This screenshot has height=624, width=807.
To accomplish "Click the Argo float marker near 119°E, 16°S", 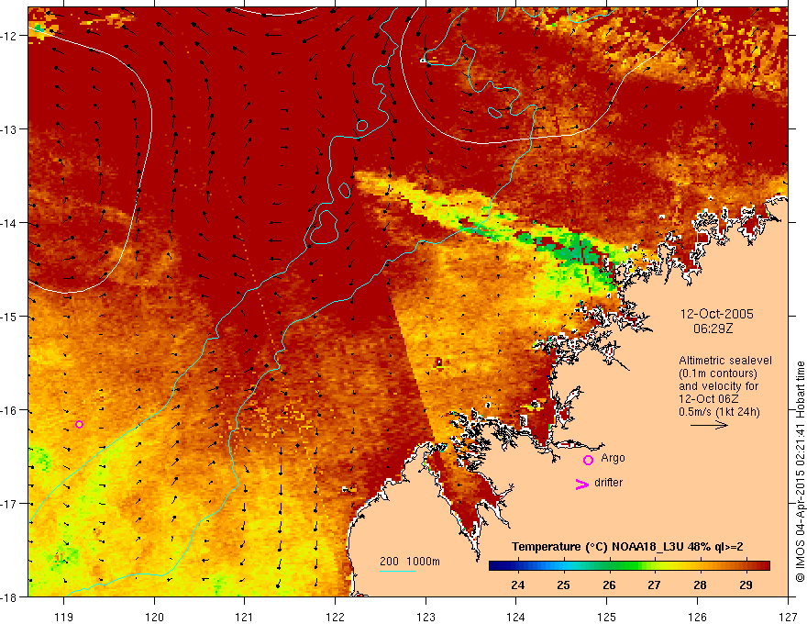I will point(79,424).
